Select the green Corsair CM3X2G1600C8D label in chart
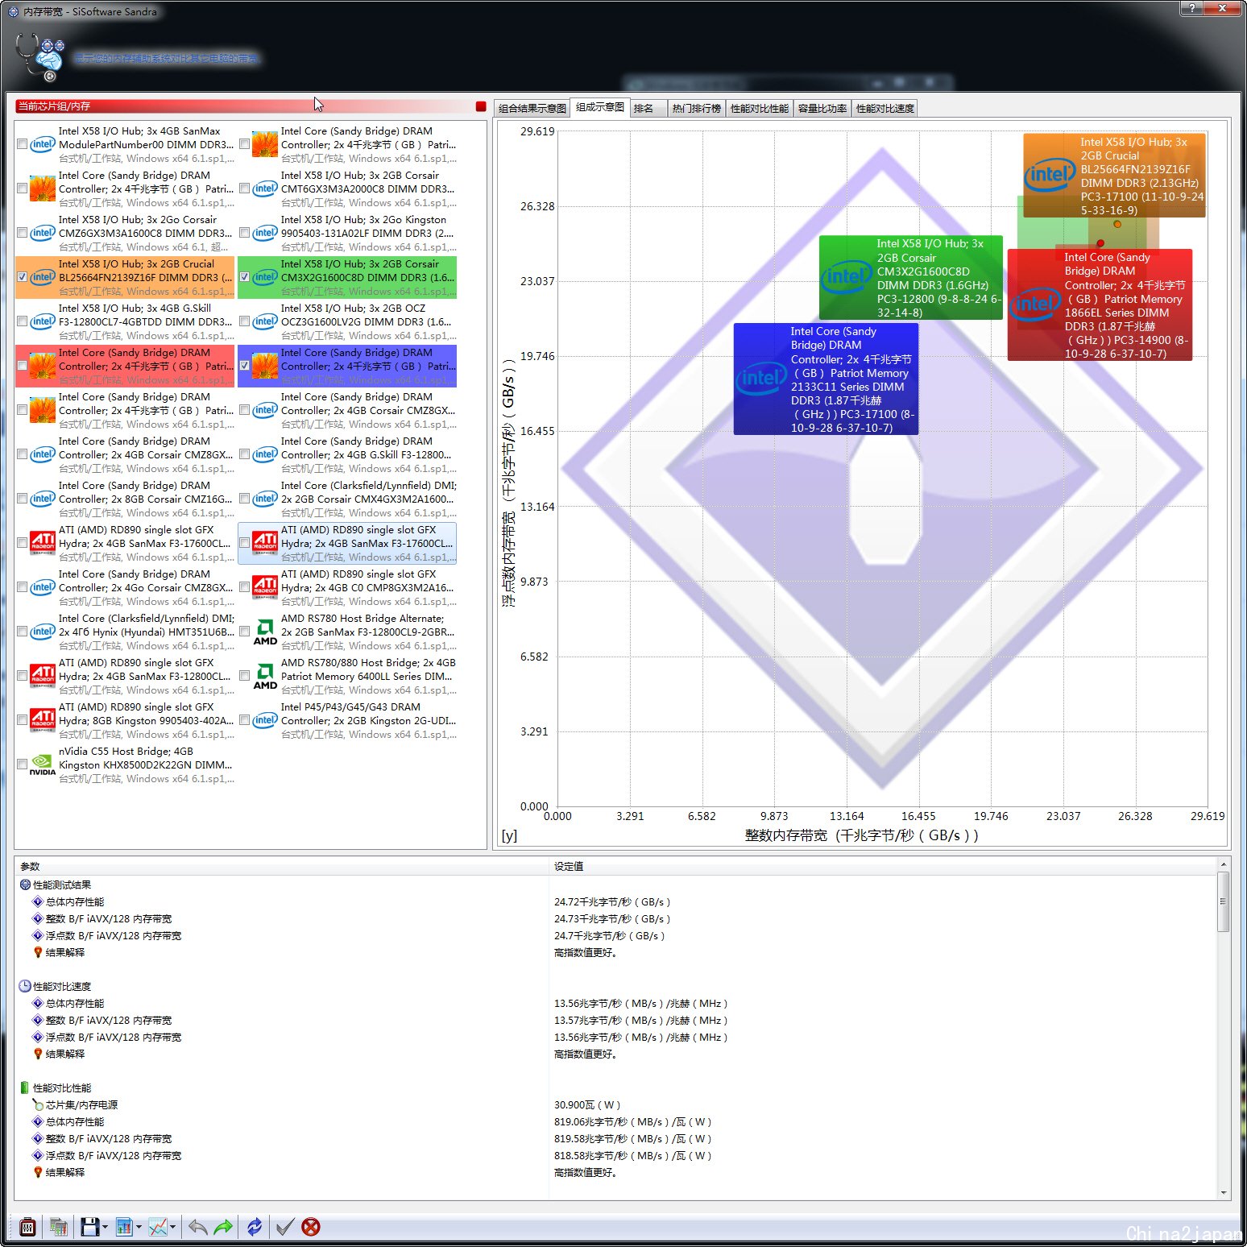The image size is (1247, 1247). [x=911, y=277]
